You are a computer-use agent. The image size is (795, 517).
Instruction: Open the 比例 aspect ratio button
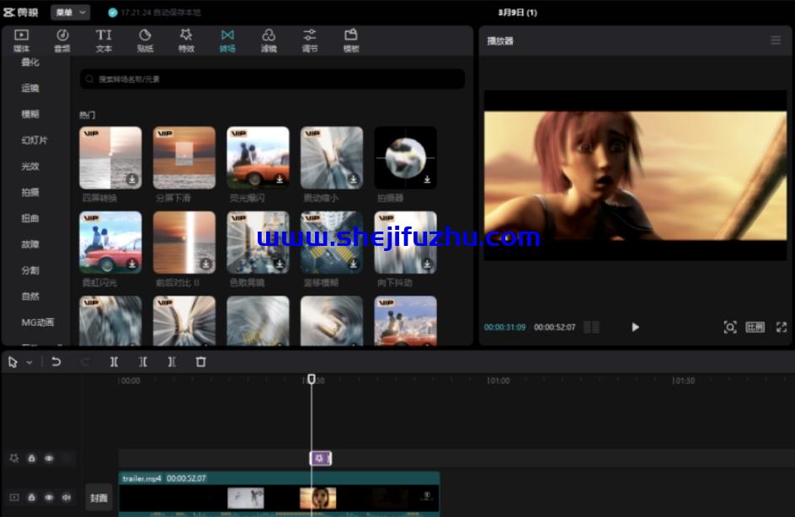pos(755,327)
